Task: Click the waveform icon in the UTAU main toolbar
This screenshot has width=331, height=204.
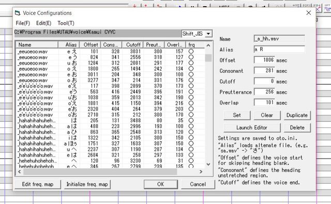Action: [327, 9]
